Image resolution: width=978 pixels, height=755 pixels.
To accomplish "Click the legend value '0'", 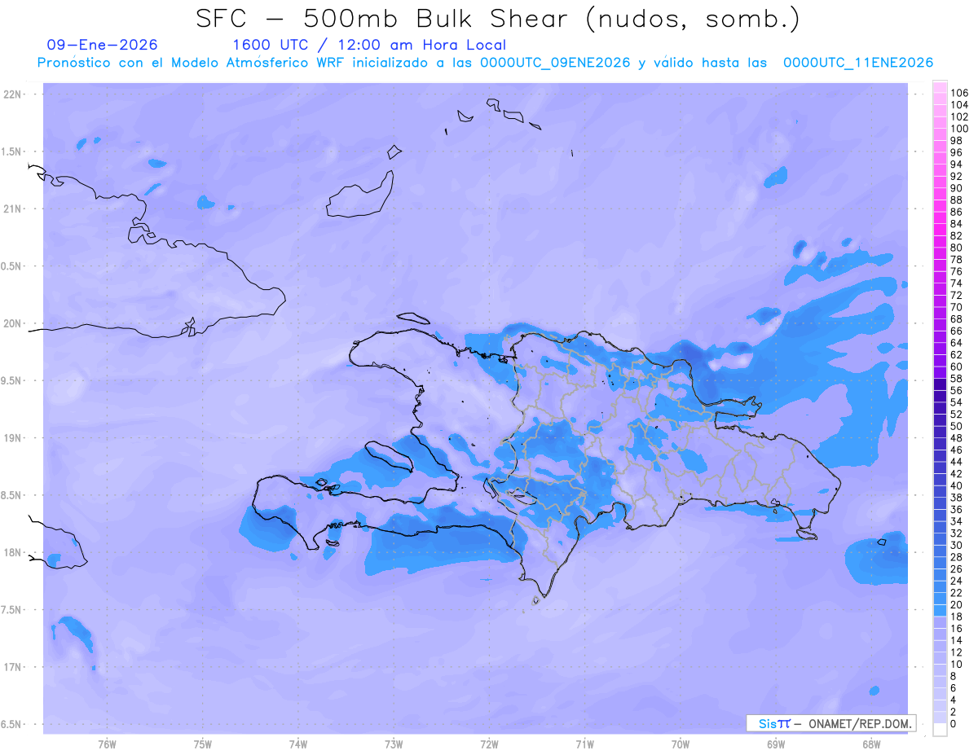I will click(954, 724).
